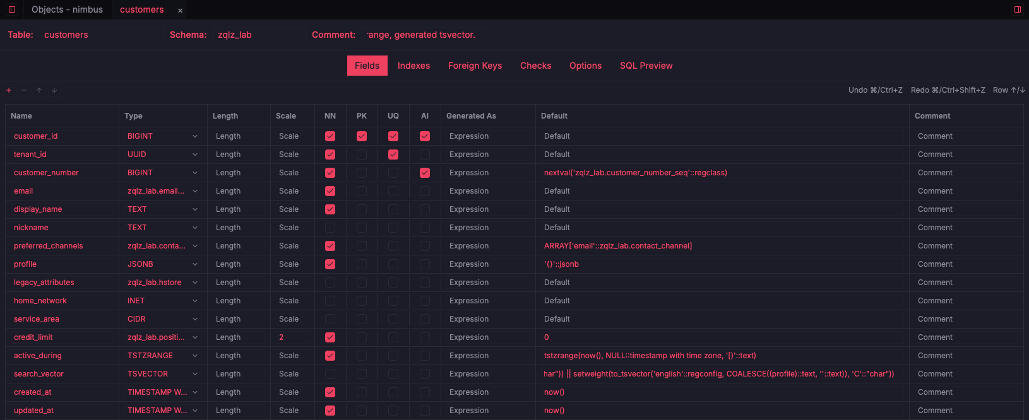Add a new field with plus icon
The height and width of the screenshot is (420, 1029).
pyautogui.click(x=9, y=90)
